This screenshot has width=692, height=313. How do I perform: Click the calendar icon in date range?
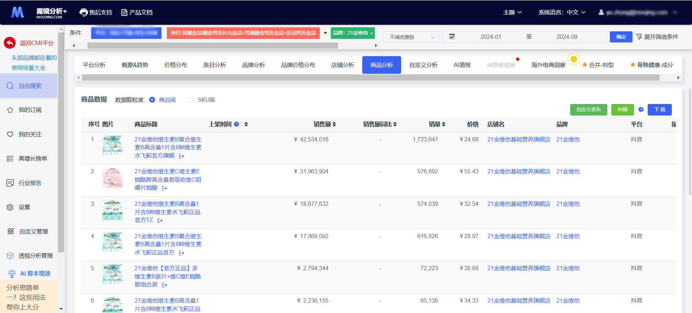452,37
